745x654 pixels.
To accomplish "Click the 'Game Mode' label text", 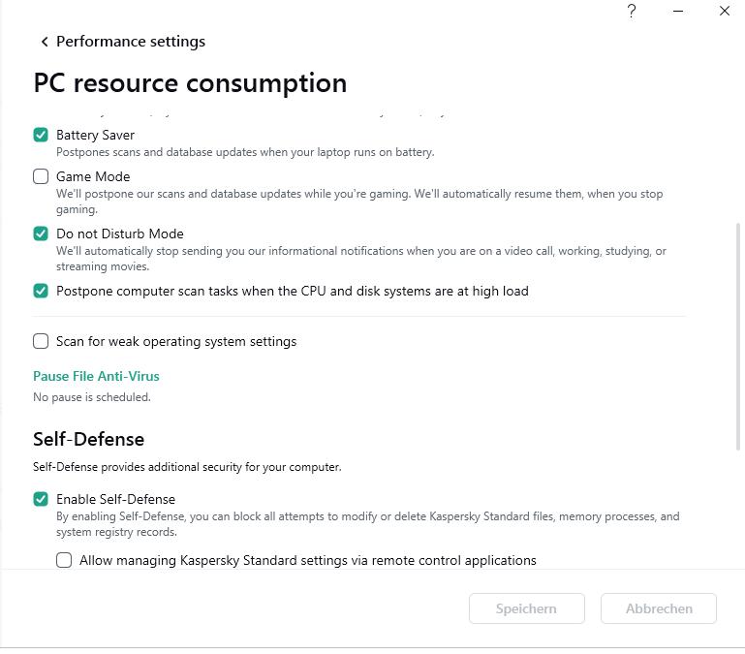I will pyautogui.click(x=93, y=176).
